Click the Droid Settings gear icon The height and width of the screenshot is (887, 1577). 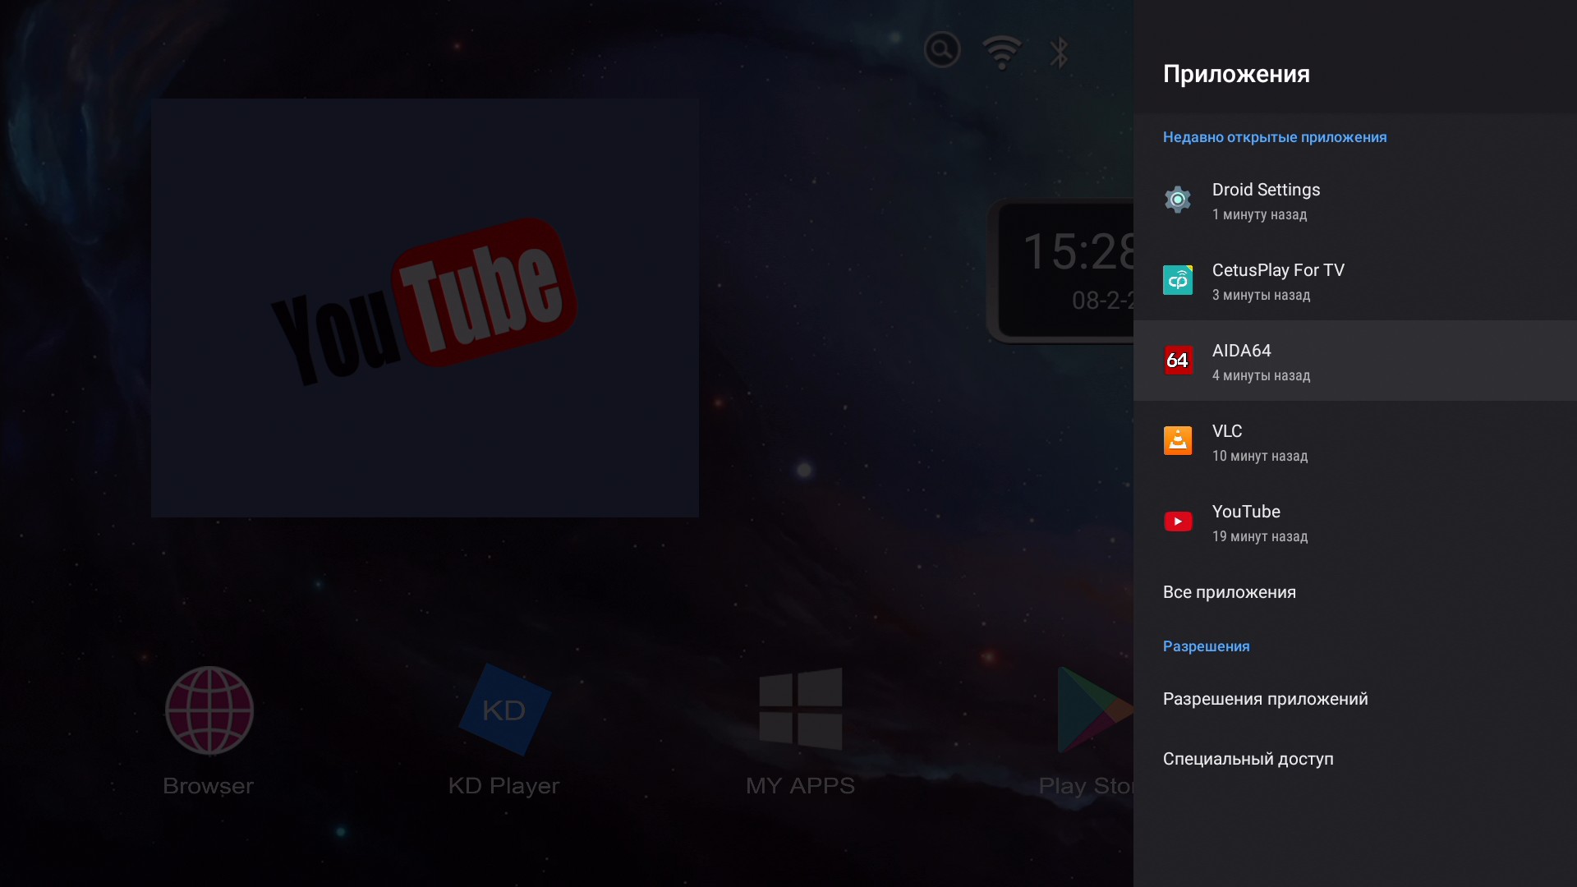pos(1177,200)
